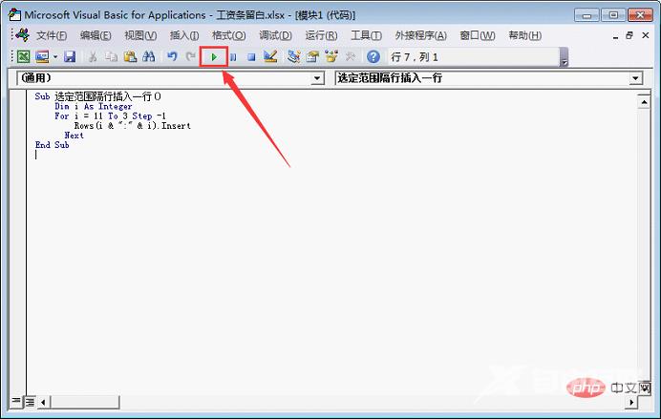Click the Reset stop icon
661x419 pixels.
click(x=251, y=57)
